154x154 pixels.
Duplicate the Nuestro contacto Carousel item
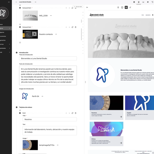(x=72, y=27)
